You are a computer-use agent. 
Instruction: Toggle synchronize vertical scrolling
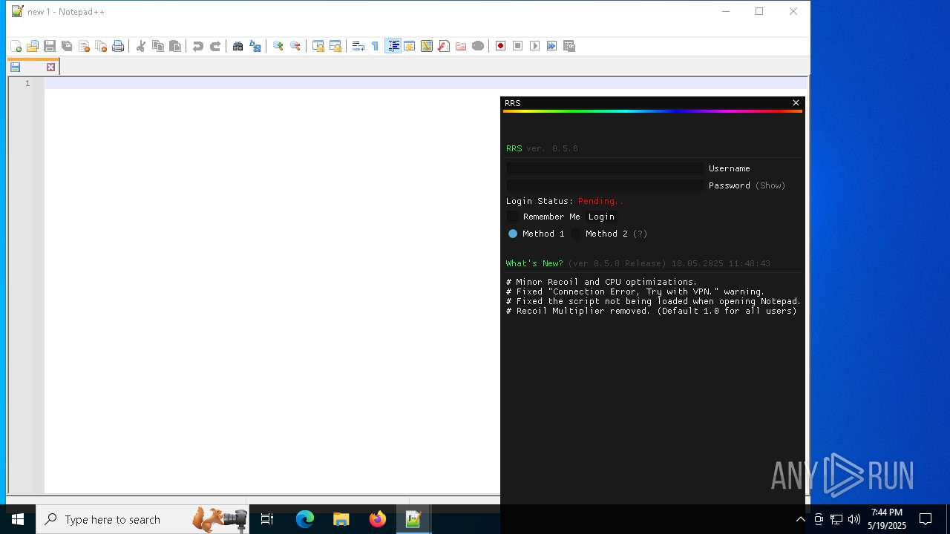(318, 46)
